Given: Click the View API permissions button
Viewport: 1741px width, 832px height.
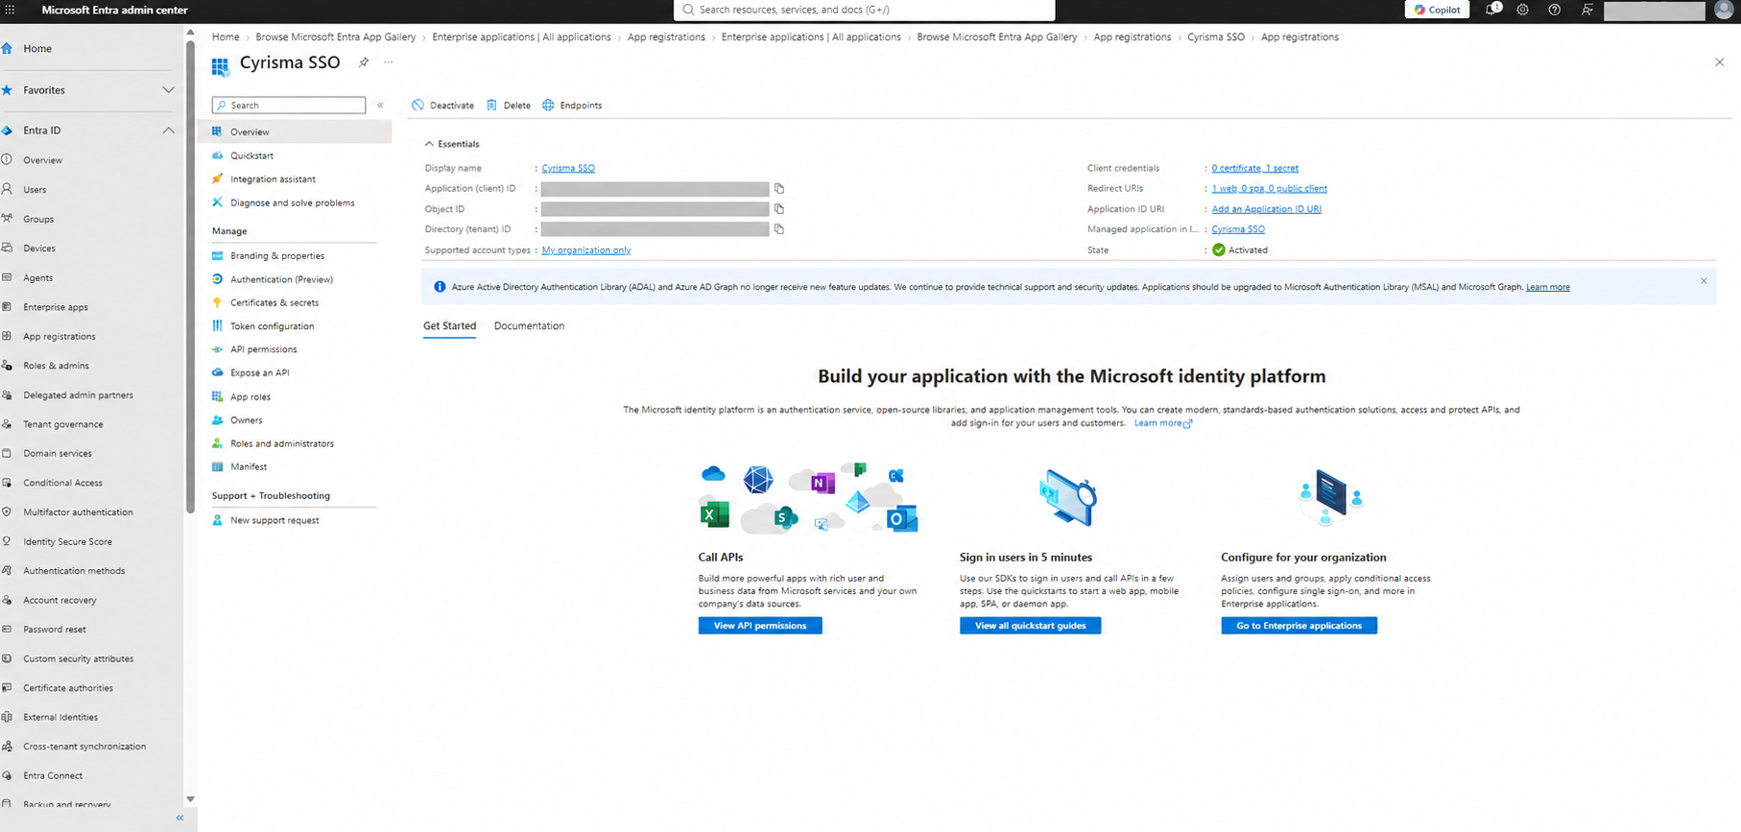Looking at the screenshot, I should click(x=760, y=626).
